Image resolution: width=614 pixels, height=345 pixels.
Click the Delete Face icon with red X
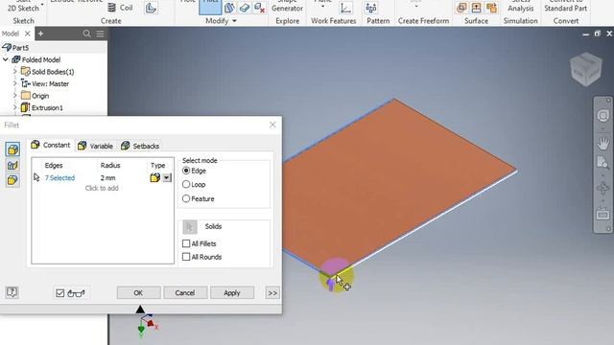click(x=259, y=8)
